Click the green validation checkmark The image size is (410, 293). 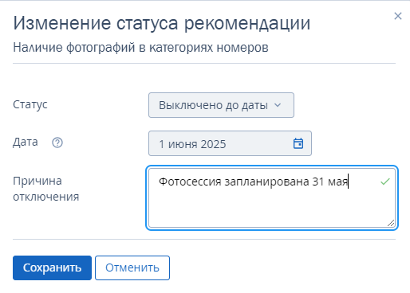coord(384,182)
